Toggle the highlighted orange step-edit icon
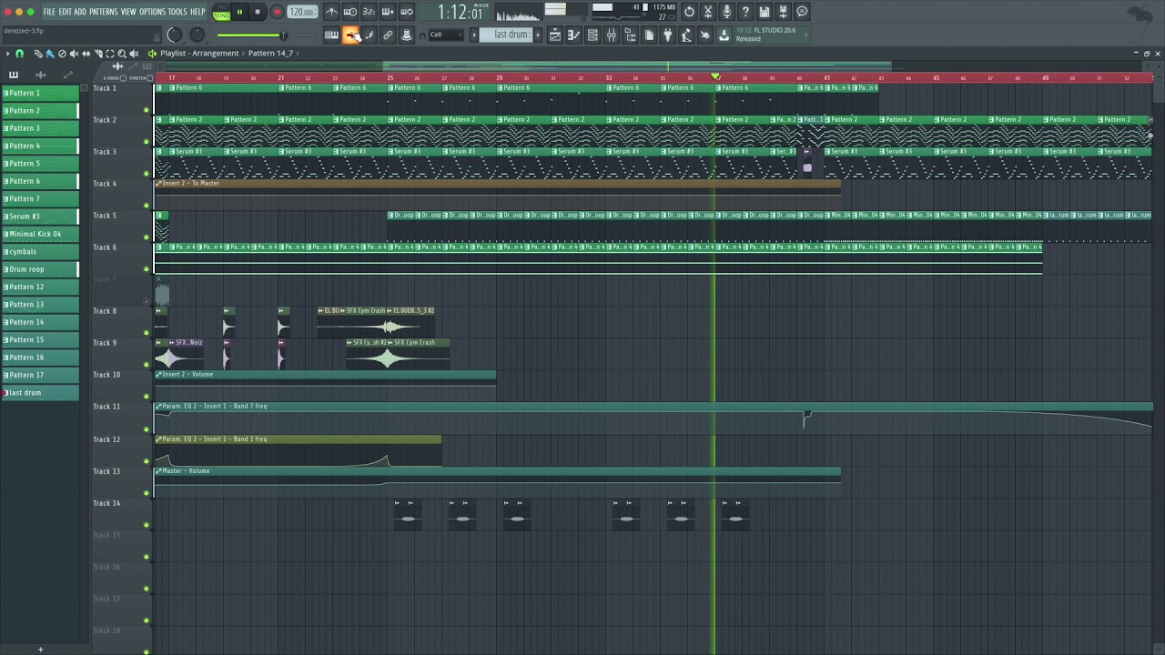The width and height of the screenshot is (1165, 655). click(351, 35)
